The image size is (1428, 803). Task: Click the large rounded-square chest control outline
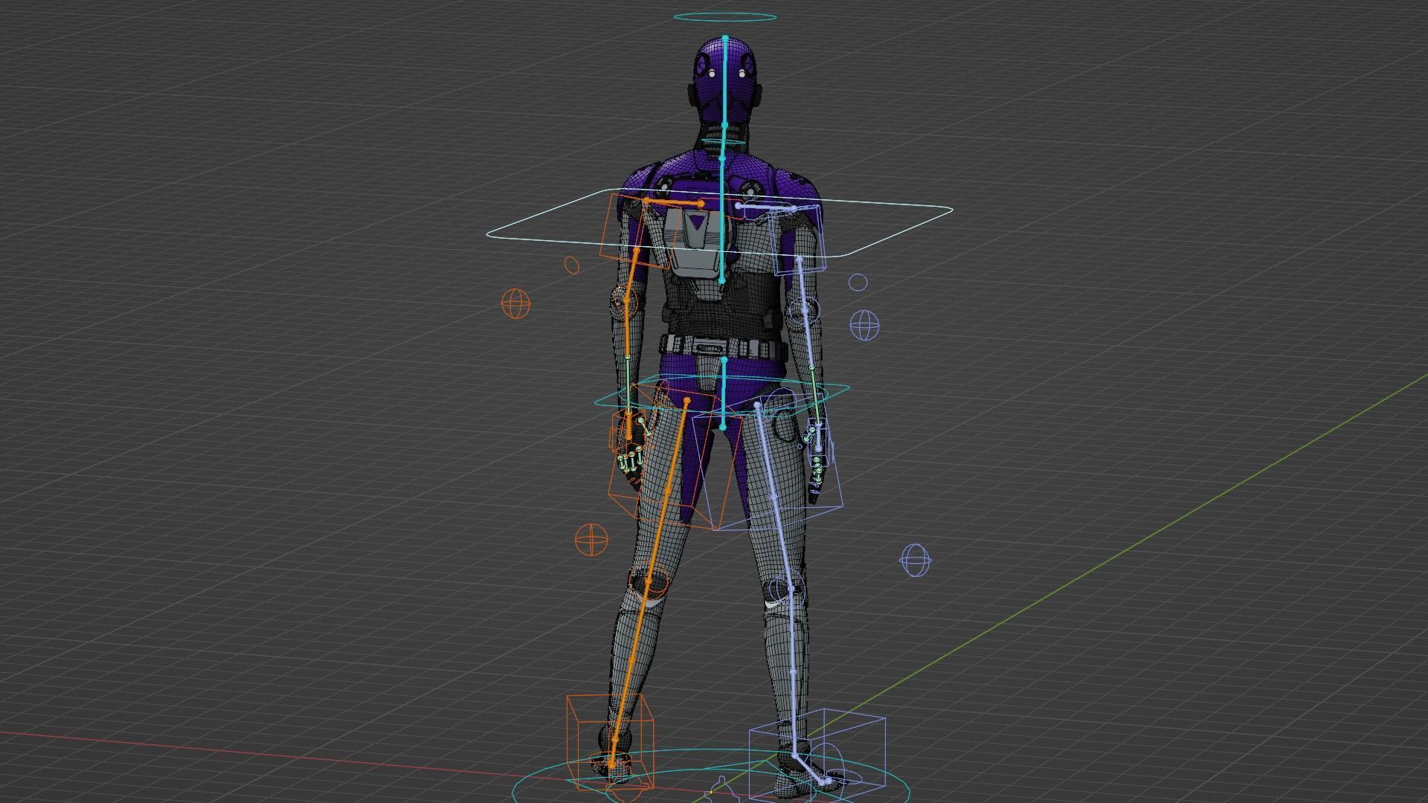tap(718, 223)
